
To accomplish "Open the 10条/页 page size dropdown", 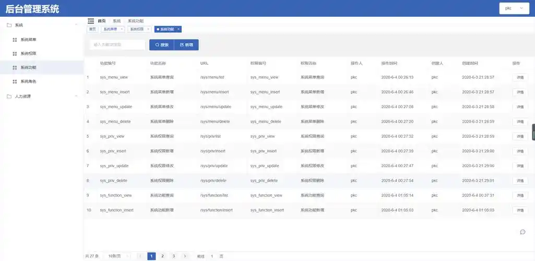I will point(117,256).
